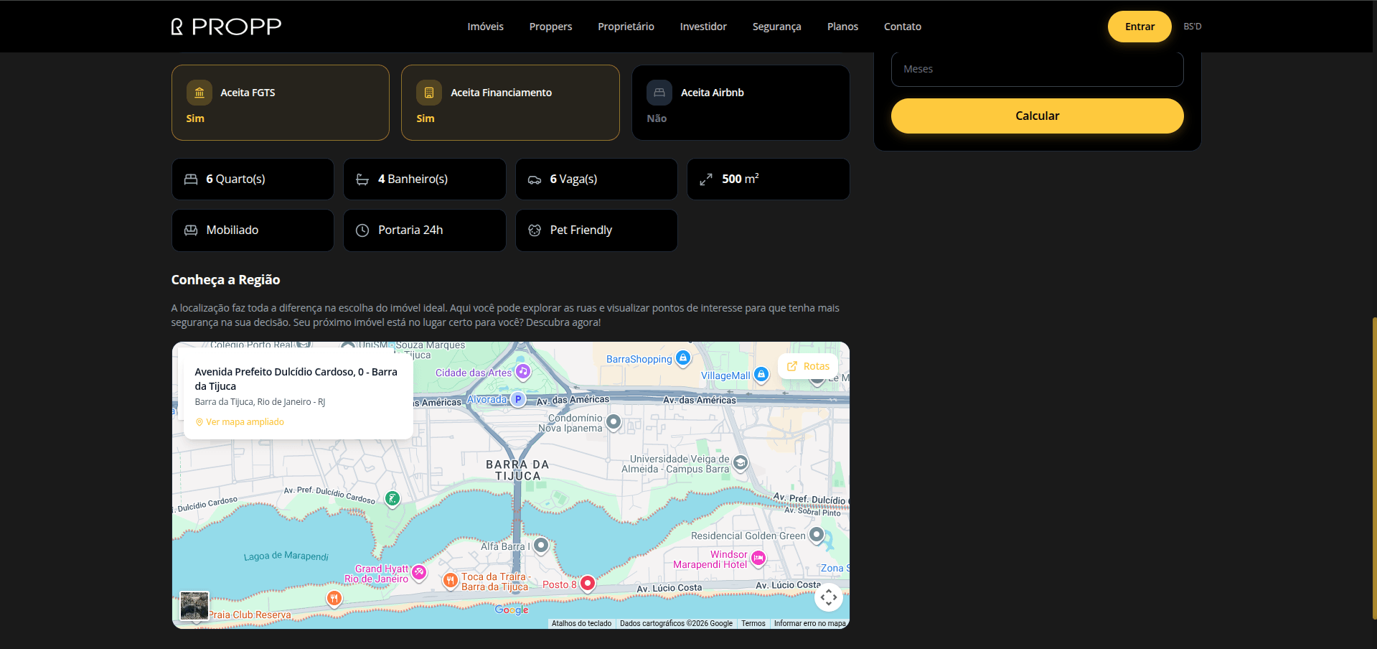
Task: Click the Entrar button
Action: [1139, 27]
